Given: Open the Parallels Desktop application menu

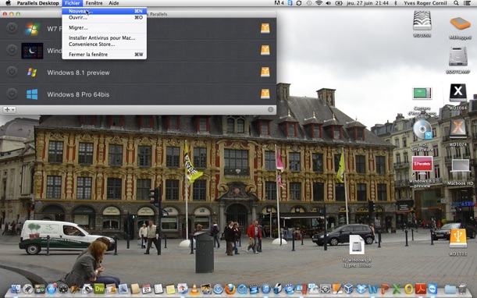Looking at the screenshot, I should pos(37,3).
